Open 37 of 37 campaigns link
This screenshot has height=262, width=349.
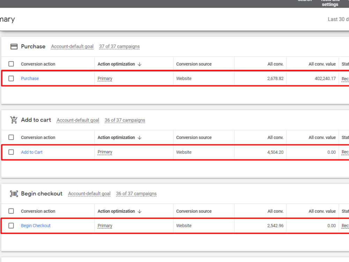click(x=119, y=46)
